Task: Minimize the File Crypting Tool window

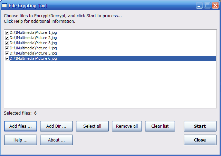Action: (x=200, y=6)
